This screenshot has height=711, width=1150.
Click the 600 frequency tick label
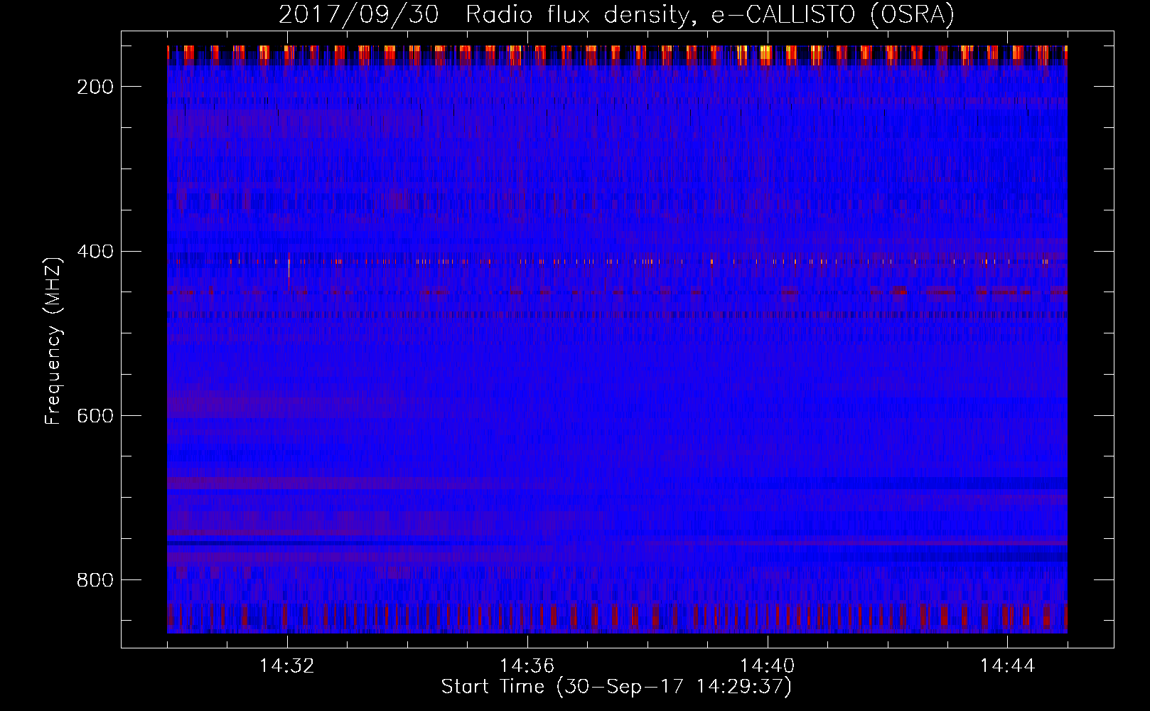coord(95,416)
